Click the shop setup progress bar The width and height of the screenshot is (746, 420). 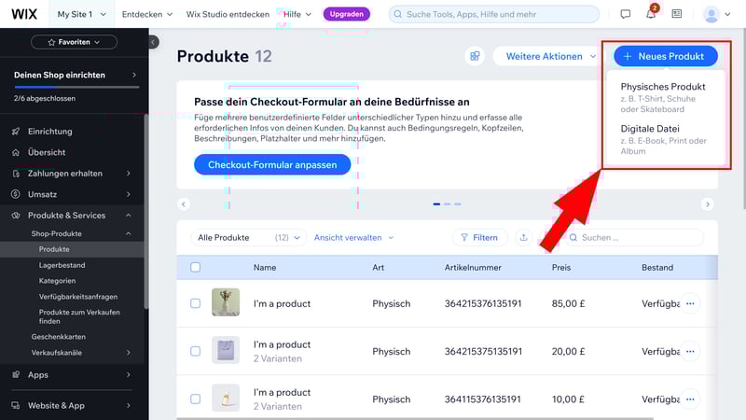pos(73,88)
